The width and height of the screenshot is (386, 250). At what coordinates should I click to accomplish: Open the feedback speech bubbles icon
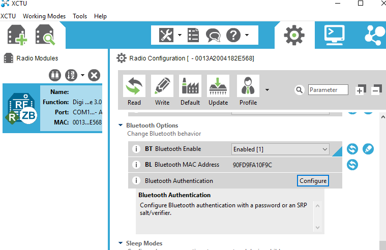click(x=213, y=35)
